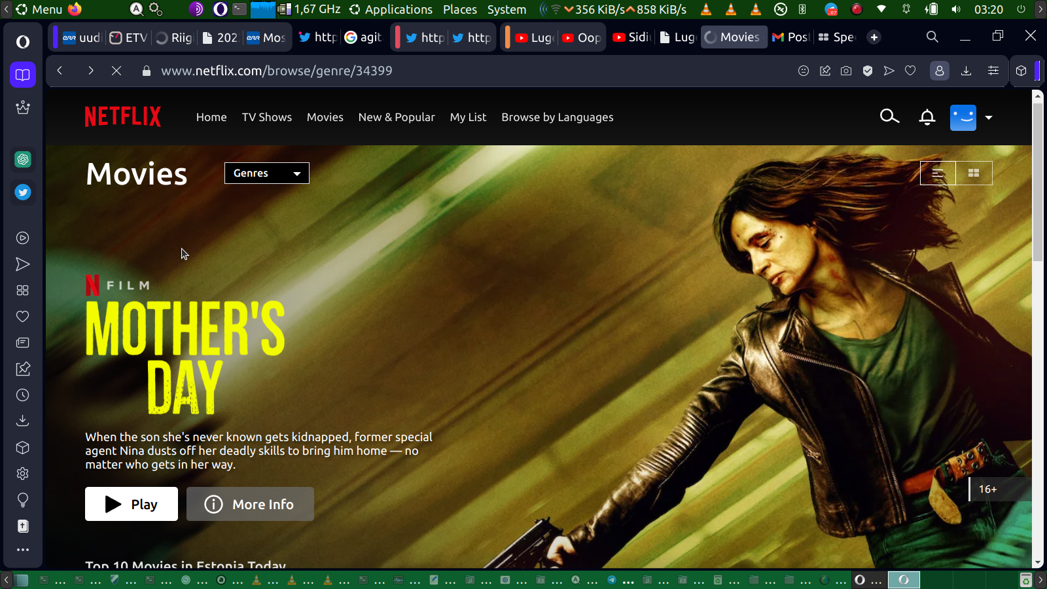Screen dimensions: 1047x589
Task: Go back in browser history
Action: tap(60, 71)
